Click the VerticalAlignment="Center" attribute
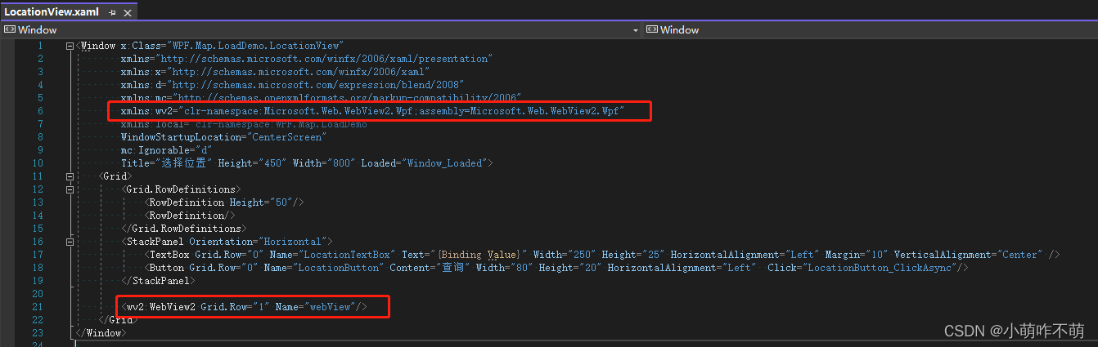The width and height of the screenshot is (1098, 347). pos(968,255)
